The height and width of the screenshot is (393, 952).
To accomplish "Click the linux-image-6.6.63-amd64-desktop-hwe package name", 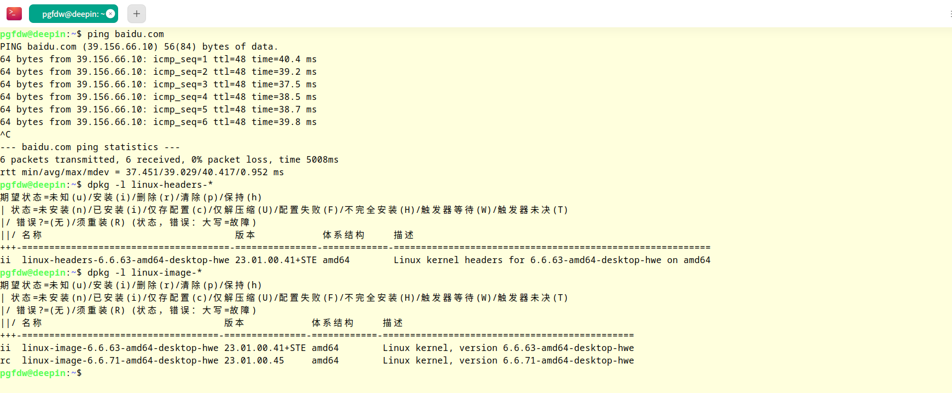I will coord(120,348).
